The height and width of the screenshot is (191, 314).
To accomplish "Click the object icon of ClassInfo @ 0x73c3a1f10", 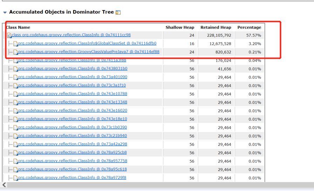I will click(x=15, y=86).
